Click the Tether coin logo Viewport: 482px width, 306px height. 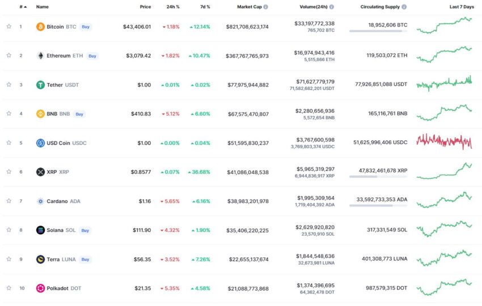[x=40, y=85]
